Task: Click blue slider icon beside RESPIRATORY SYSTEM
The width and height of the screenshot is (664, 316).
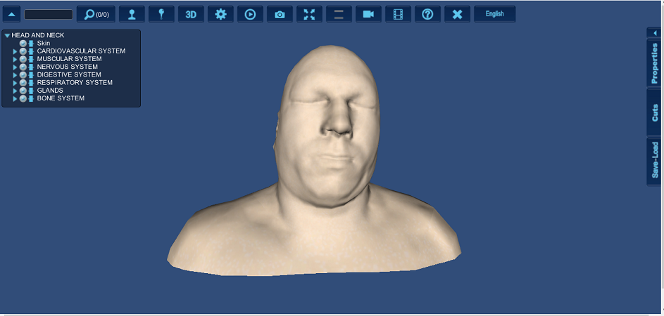Action: coord(30,83)
